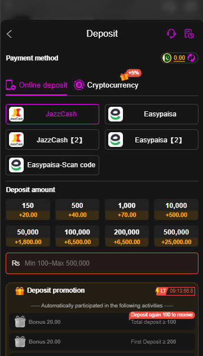203x356 pixels.
Task: Open deposit history record icon
Action: click(x=189, y=33)
